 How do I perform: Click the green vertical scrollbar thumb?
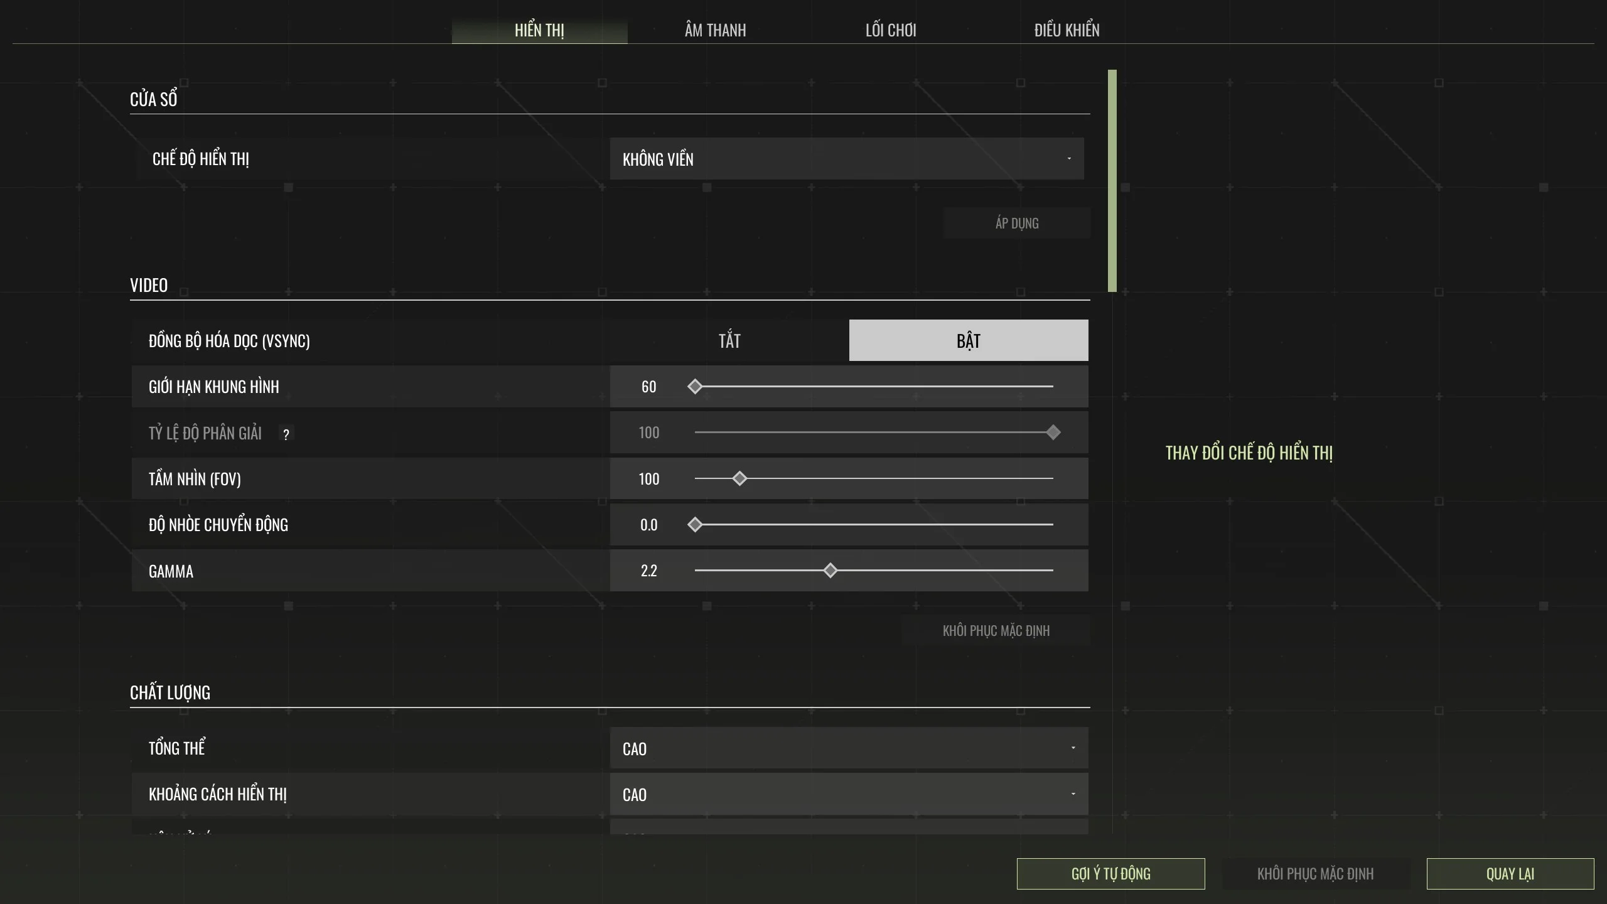coord(1112,181)
